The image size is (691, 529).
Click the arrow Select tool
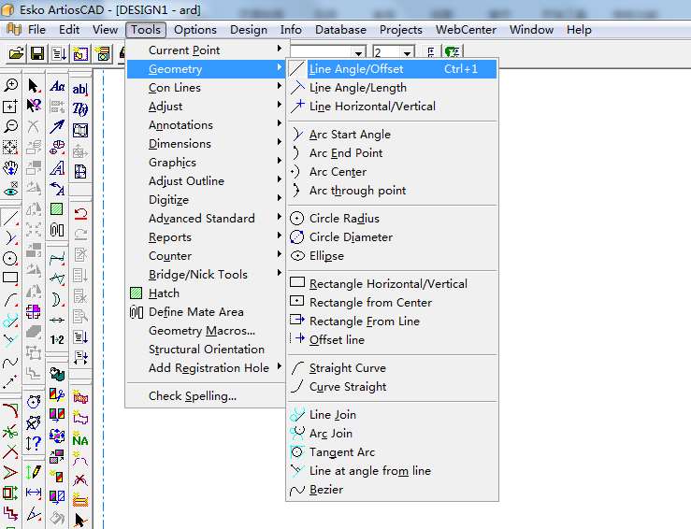click(34, 86)
